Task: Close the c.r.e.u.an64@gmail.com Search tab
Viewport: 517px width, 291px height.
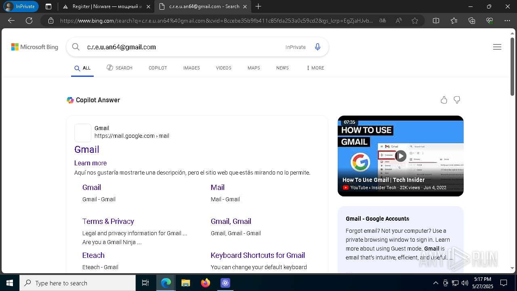Action: [x=245, y=6]
